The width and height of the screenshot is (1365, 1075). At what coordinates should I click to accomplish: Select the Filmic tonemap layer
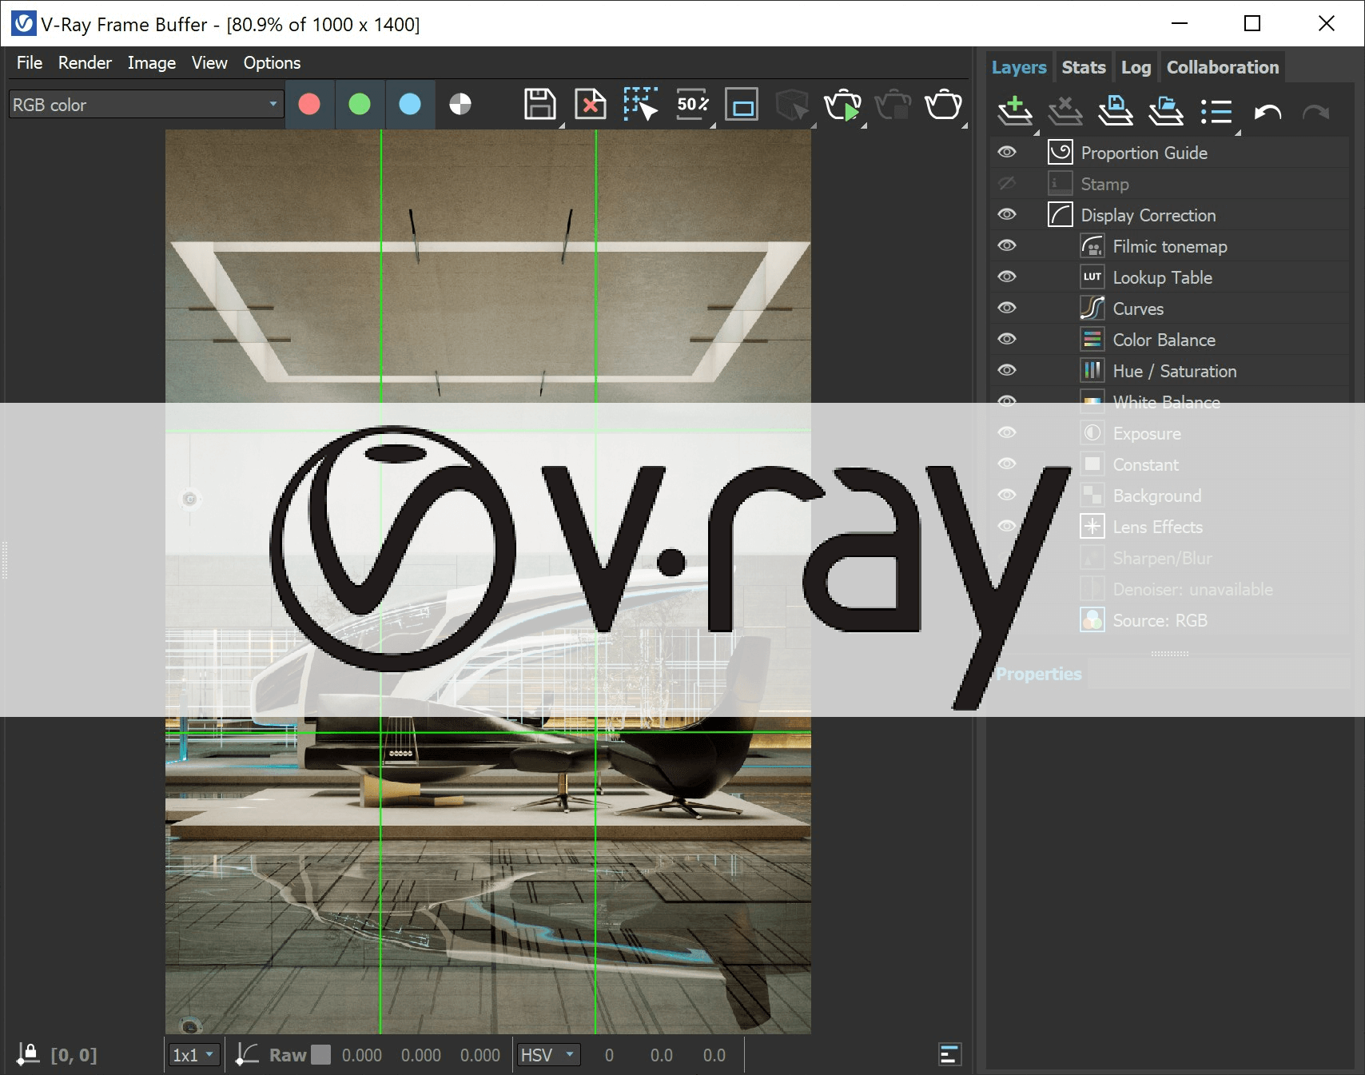click(x=1169, y=246)
